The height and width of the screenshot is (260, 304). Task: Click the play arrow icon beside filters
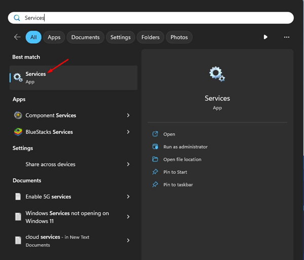[265, 37]
